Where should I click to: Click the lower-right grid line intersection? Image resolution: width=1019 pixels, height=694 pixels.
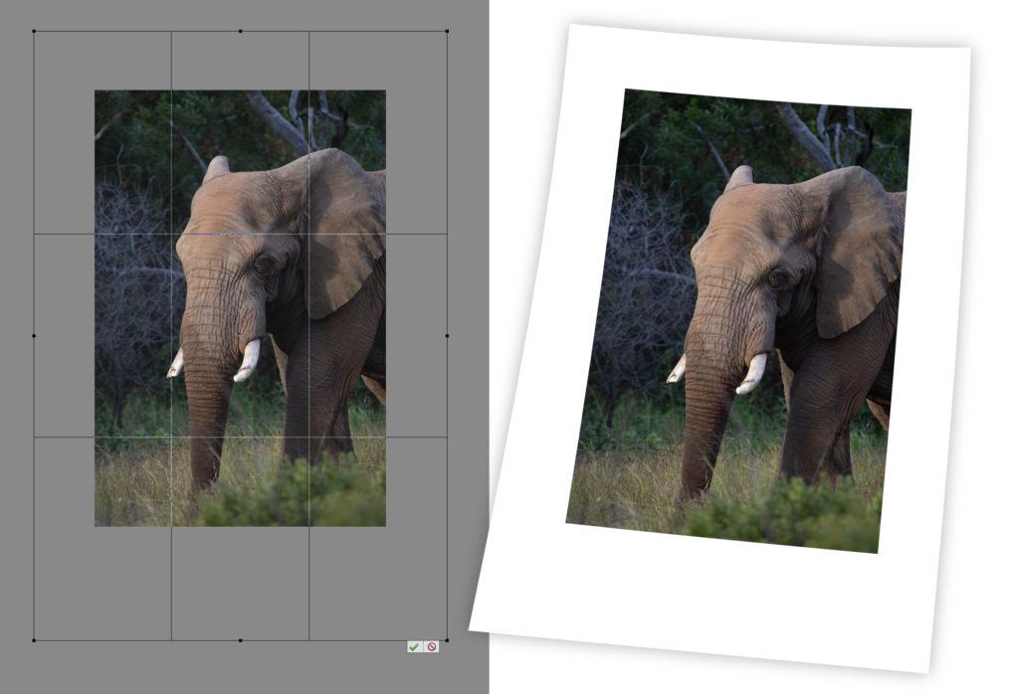coord(309,436)
